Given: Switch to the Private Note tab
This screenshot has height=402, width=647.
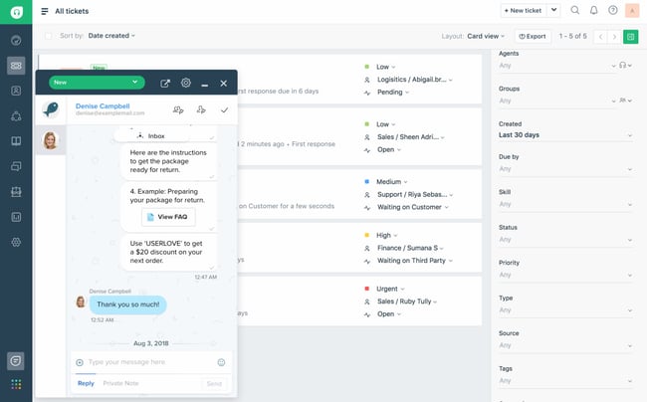Looking at the screenshot, I should pos(120,383).
